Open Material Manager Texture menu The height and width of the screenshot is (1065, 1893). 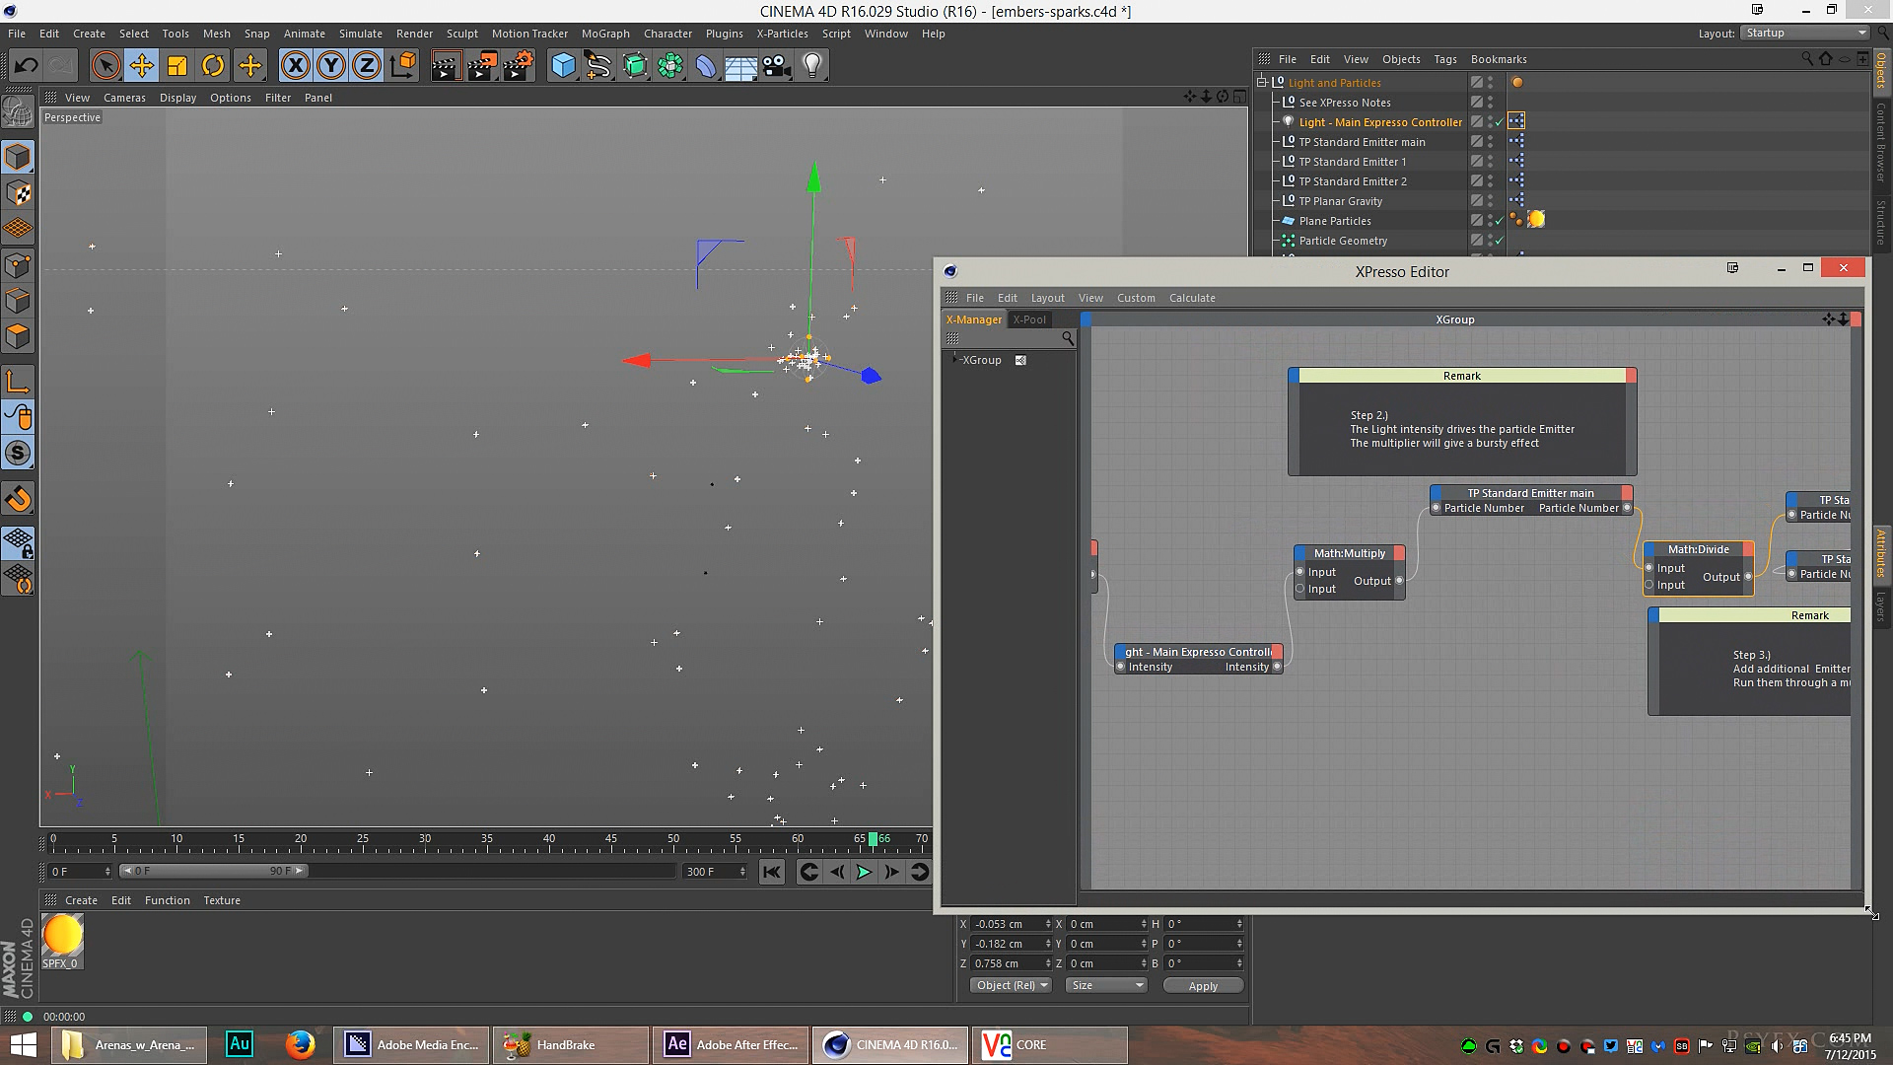click(222, 900)
